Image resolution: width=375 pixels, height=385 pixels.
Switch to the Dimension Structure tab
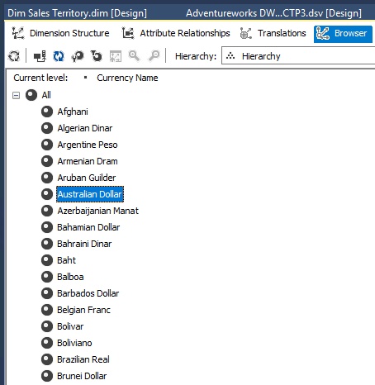coord(61,33)
